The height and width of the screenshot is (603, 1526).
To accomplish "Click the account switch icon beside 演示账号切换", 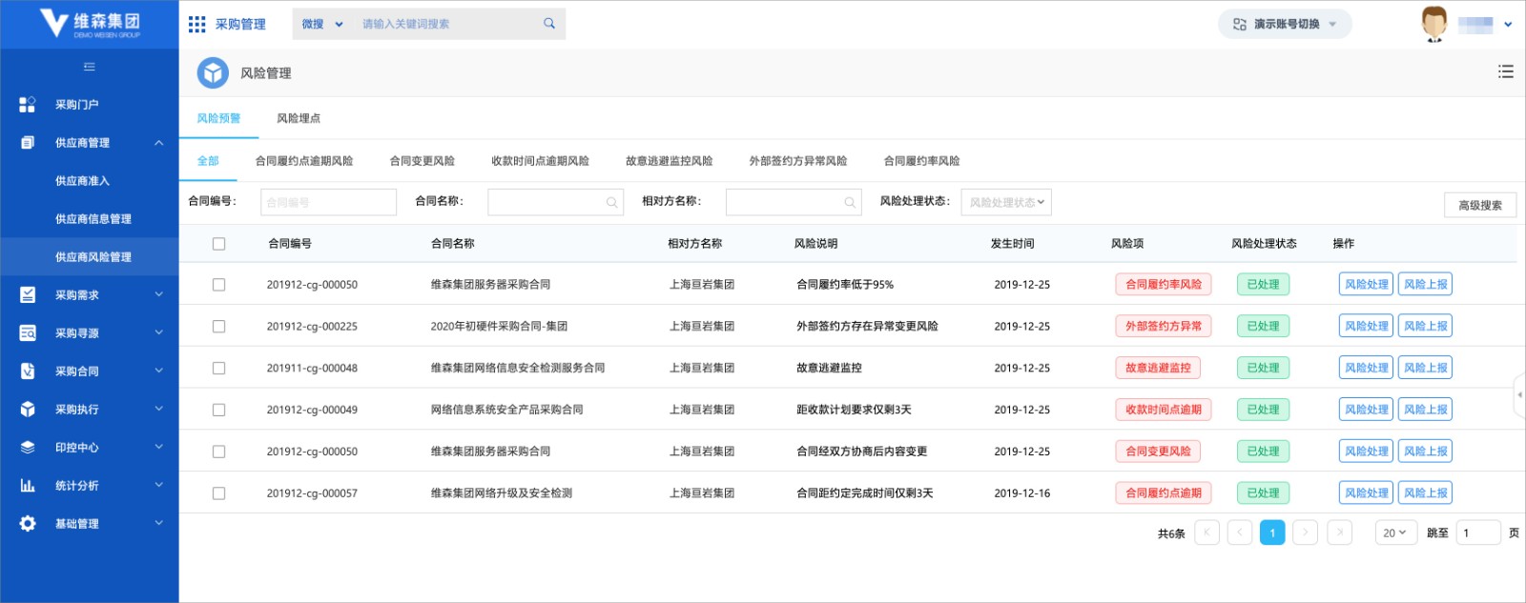I will [1240, 24].
